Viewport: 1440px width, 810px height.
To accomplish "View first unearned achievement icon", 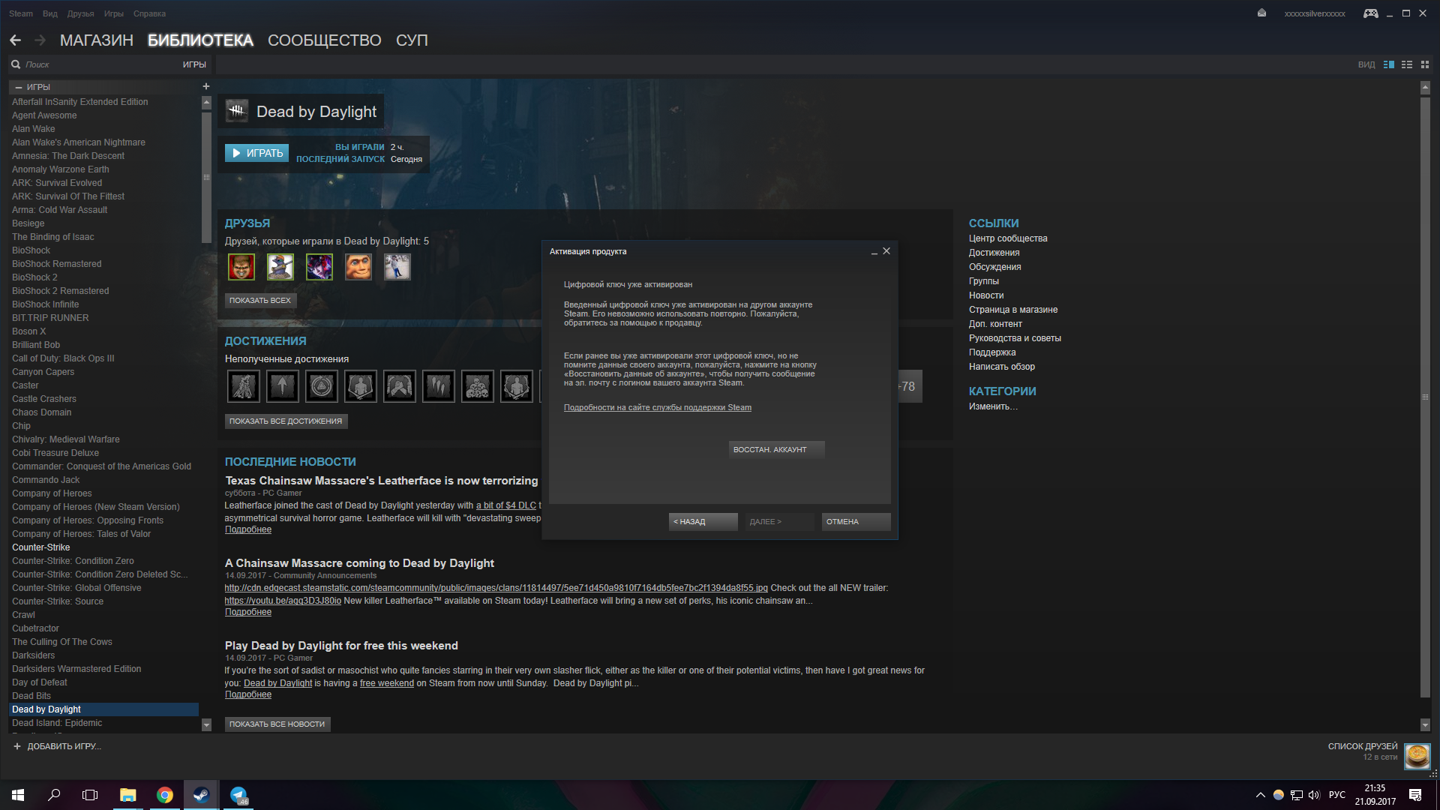I will coord(244,386).
